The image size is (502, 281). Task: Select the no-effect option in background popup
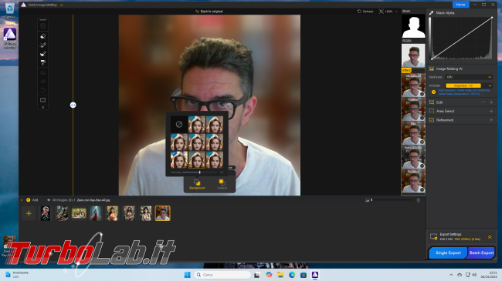(x=179, y=124)
